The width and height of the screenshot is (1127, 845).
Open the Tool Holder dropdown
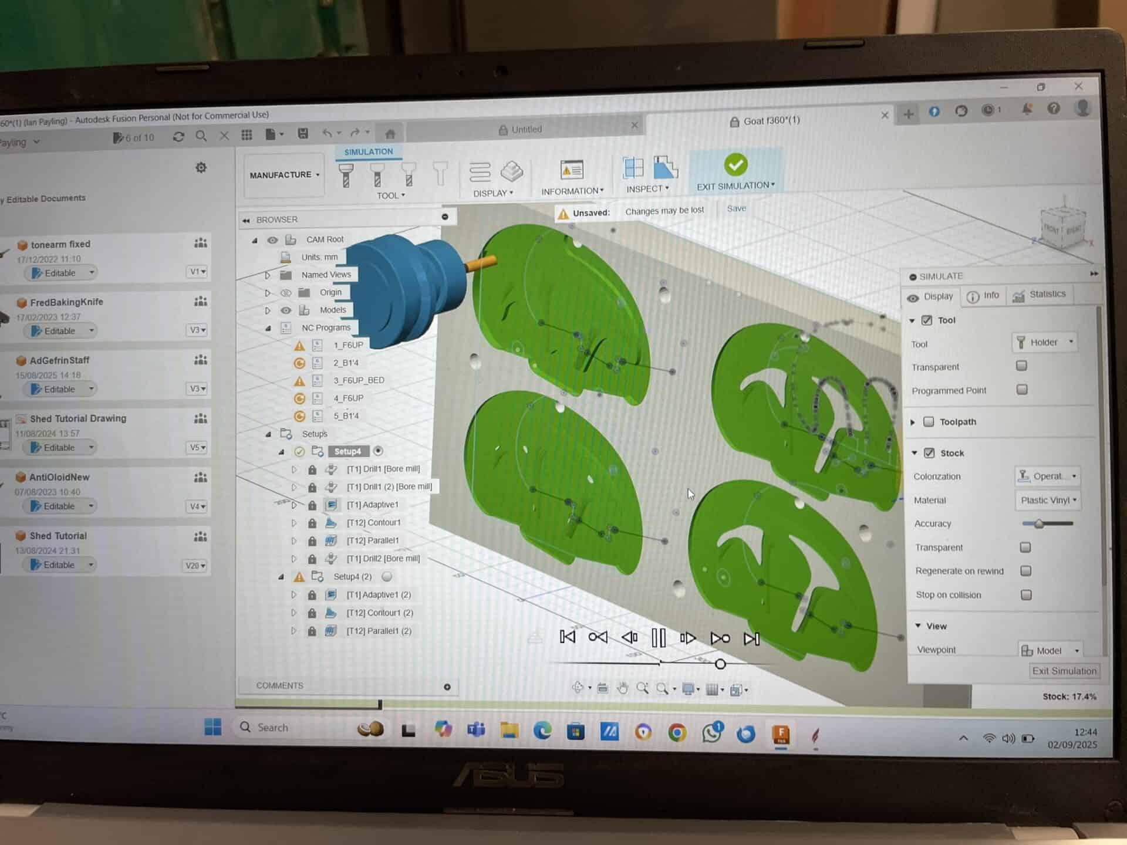(1045, 342)
